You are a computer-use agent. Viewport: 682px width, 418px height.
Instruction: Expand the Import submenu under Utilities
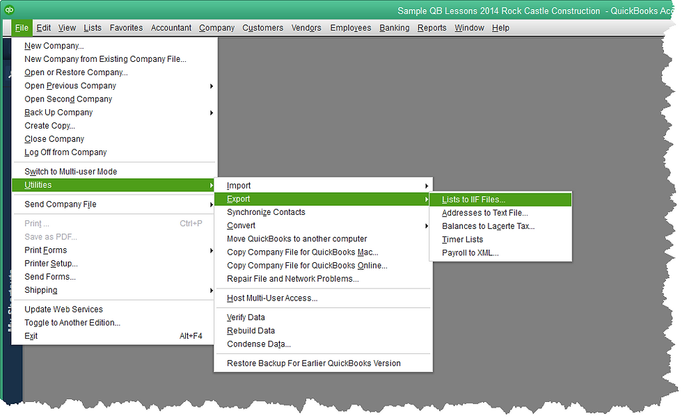(x=323, y=186)
